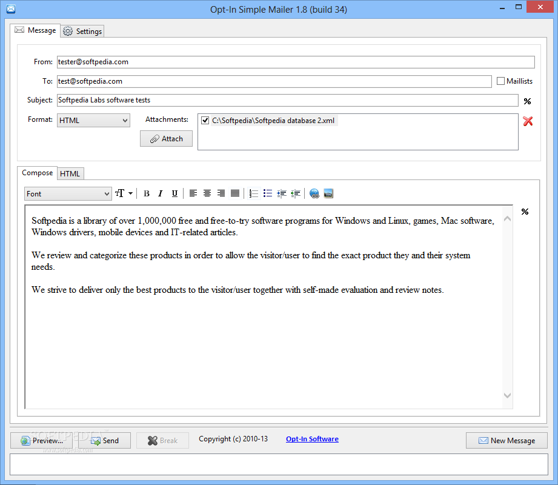The width and height of the screenshot is (558, 485).
Task: Open the Opt-In Software link
Action: (x=312, y=439)
